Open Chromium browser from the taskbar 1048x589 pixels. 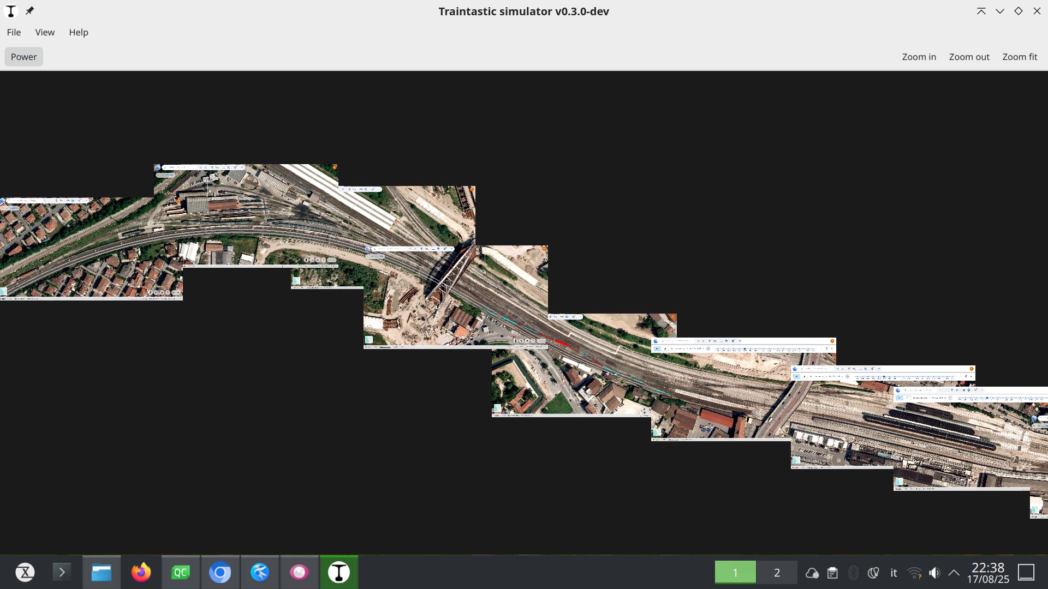coord(220,572)
